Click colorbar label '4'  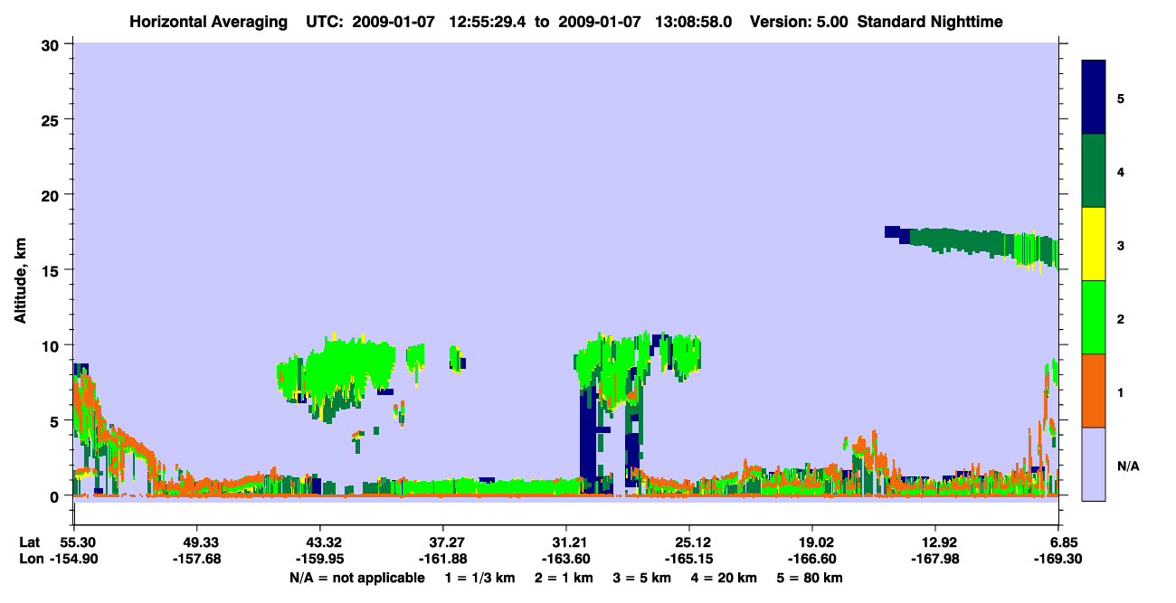click(1121, 172)
